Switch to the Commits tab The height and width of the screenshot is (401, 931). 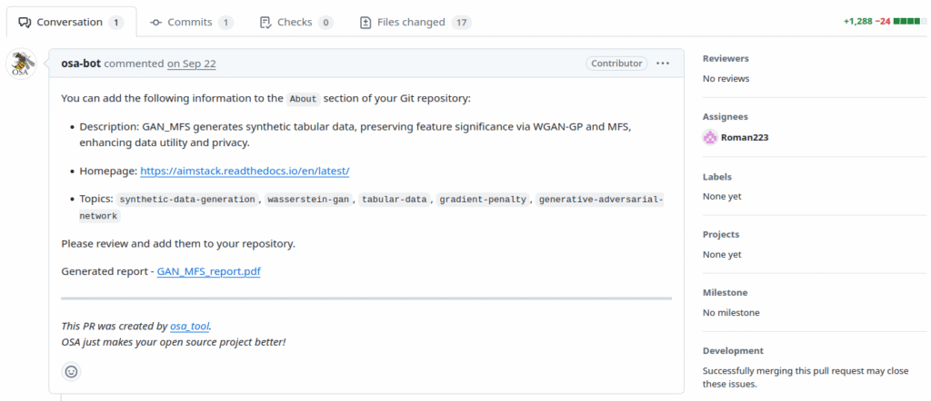pos(191,22)
